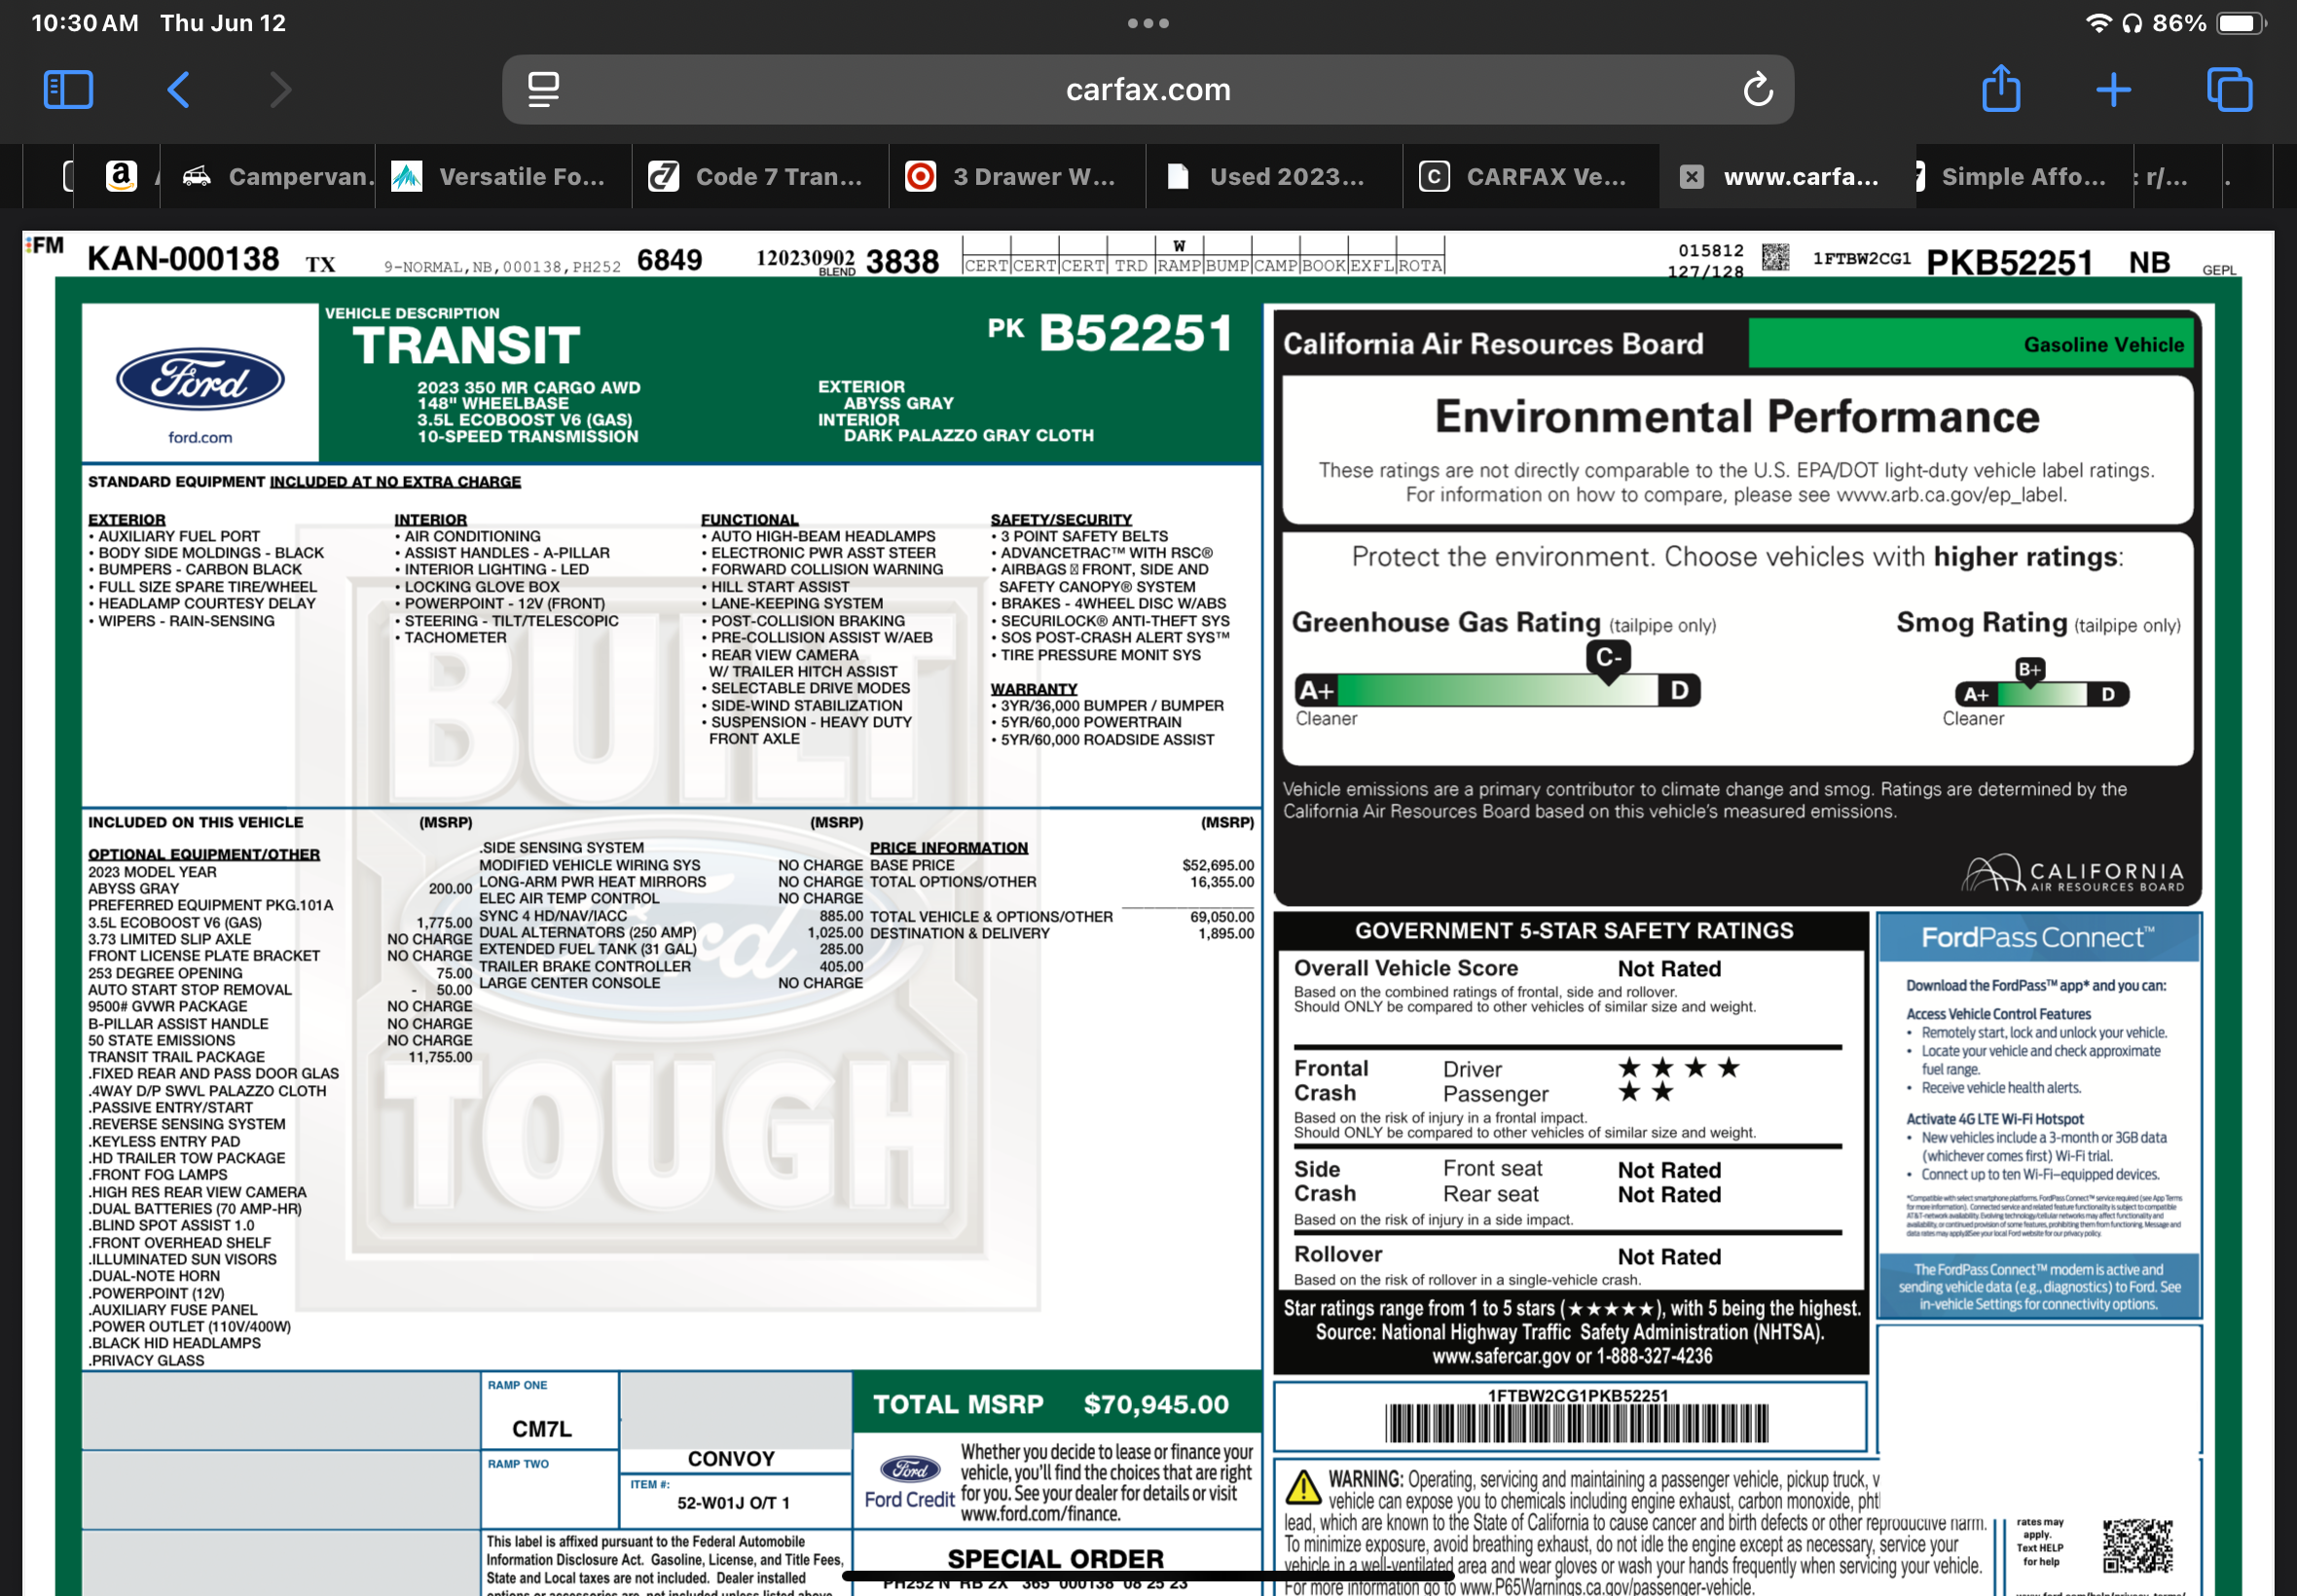
Task: Click the HD TRAILER TOW PACKAGE line
Action: click(187, 1158)
